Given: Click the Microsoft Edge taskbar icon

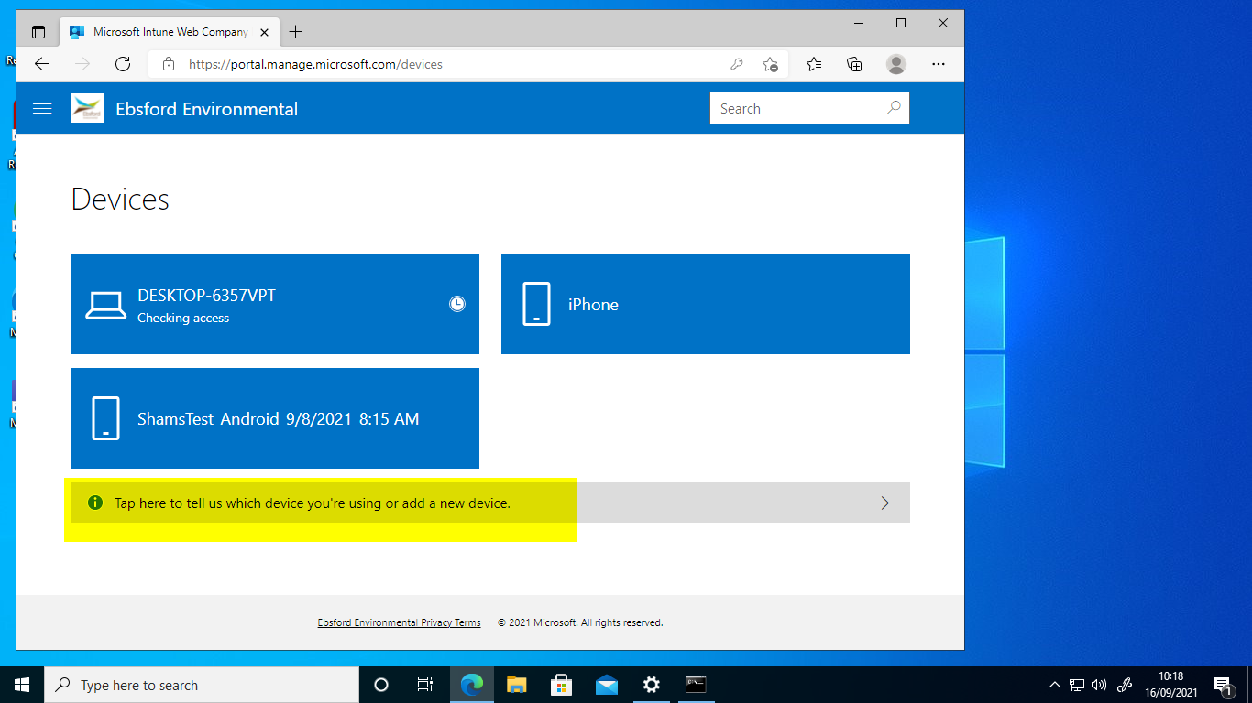Looking at the screenshot, I should coord(471,685).
